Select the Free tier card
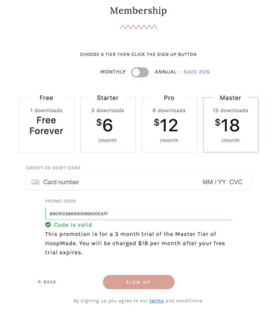Screen dimensions: 277x312 pyautogui.click(x=47, y=125)
